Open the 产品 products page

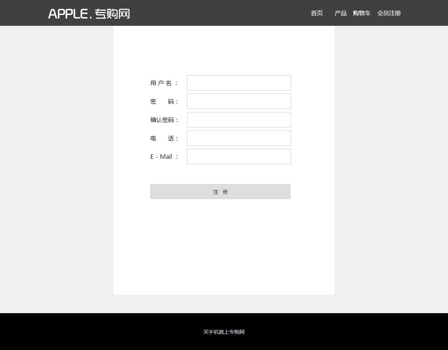pyautogui.click(x=340, y=13)
